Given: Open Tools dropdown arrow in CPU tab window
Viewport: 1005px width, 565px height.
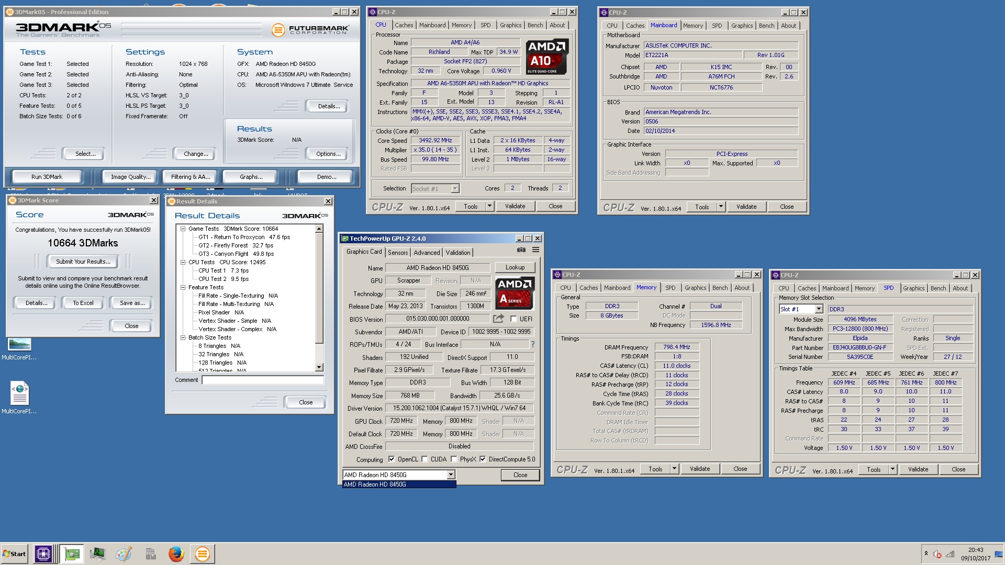Looking at the screenshot, I should [x=490, y=206].
